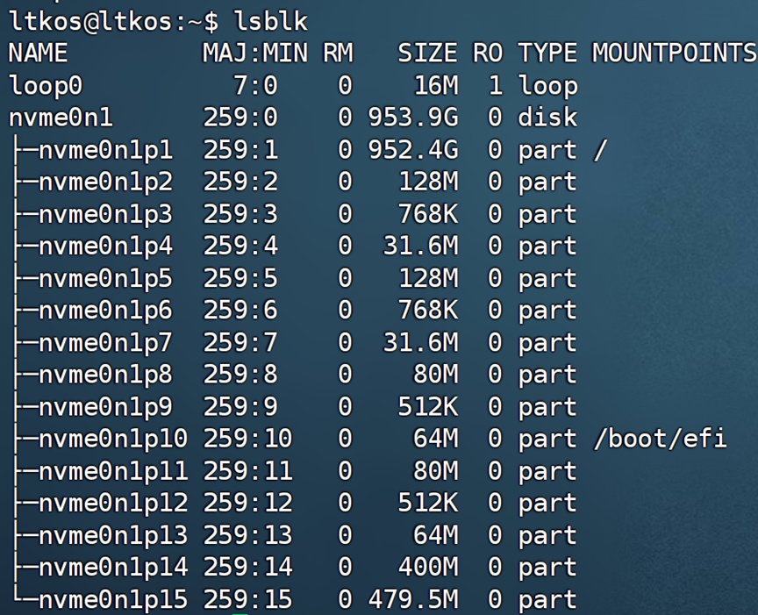Click the MOUNTPOINTS column header
The width and height of the screenshot is (758, 615).
[x=674, y=54]
